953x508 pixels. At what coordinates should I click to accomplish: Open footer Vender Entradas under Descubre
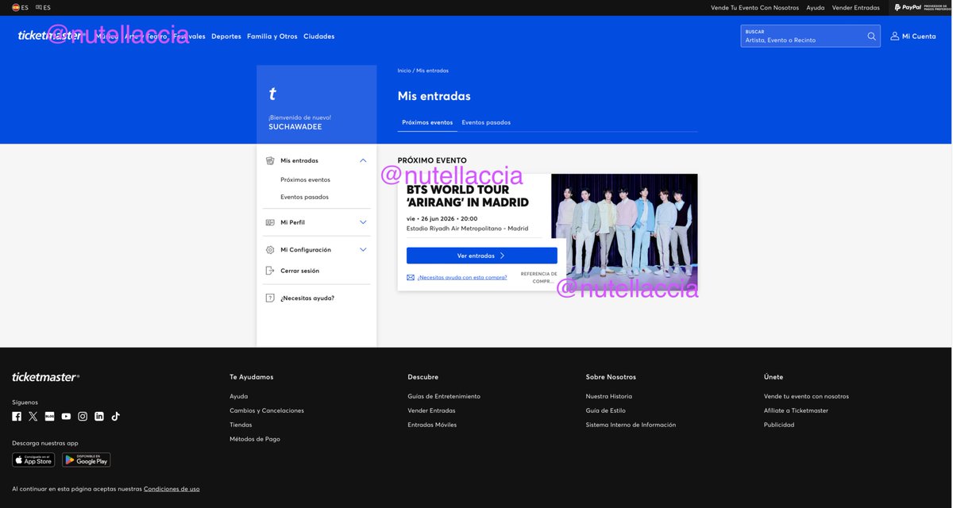click(x=431, y=410)
